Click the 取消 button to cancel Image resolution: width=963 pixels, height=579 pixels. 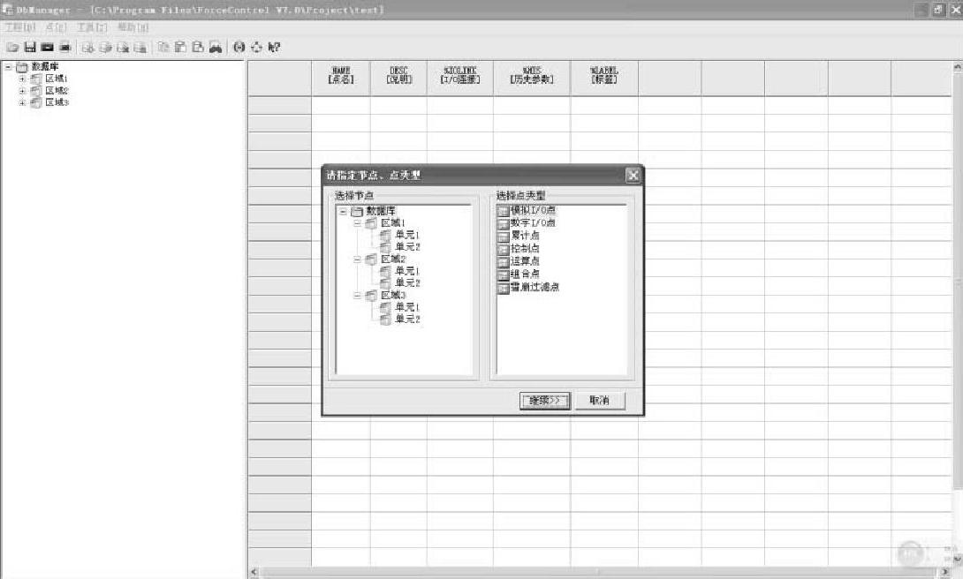point(599,401)
